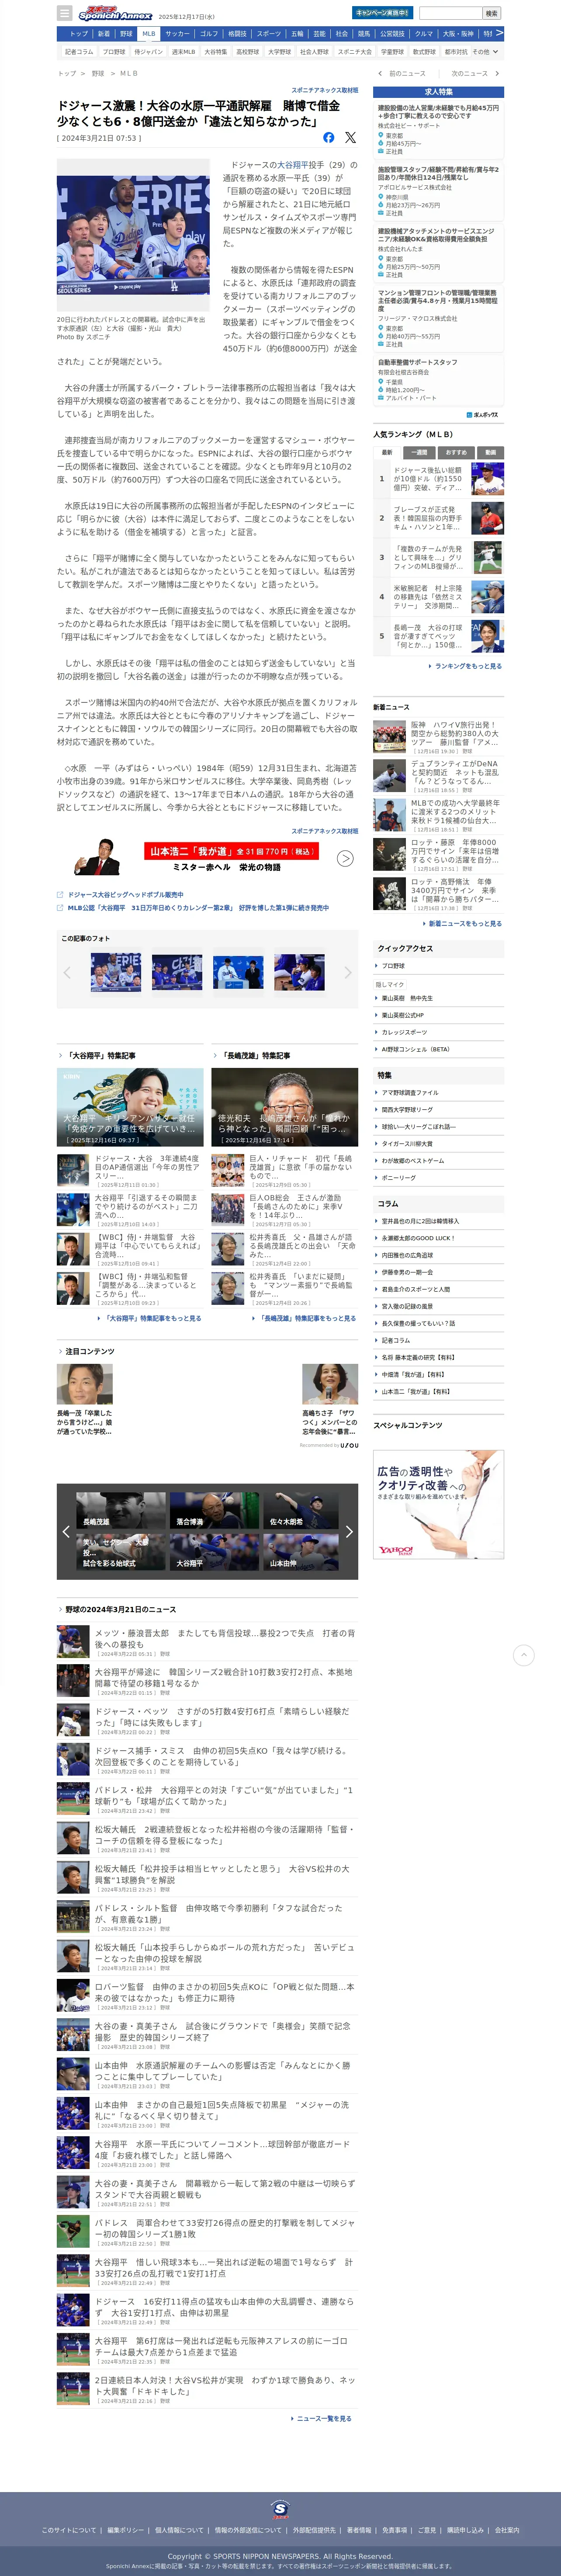Click 野球 breadcrumb link
This screenshot has width=561, height=2576.
[x=98, y=73]
